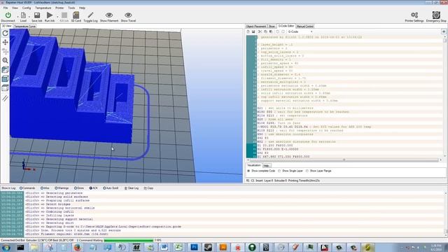Open Firefox from the taskbar
This screenshot has width=448, height=252.
tap(78, 247)
